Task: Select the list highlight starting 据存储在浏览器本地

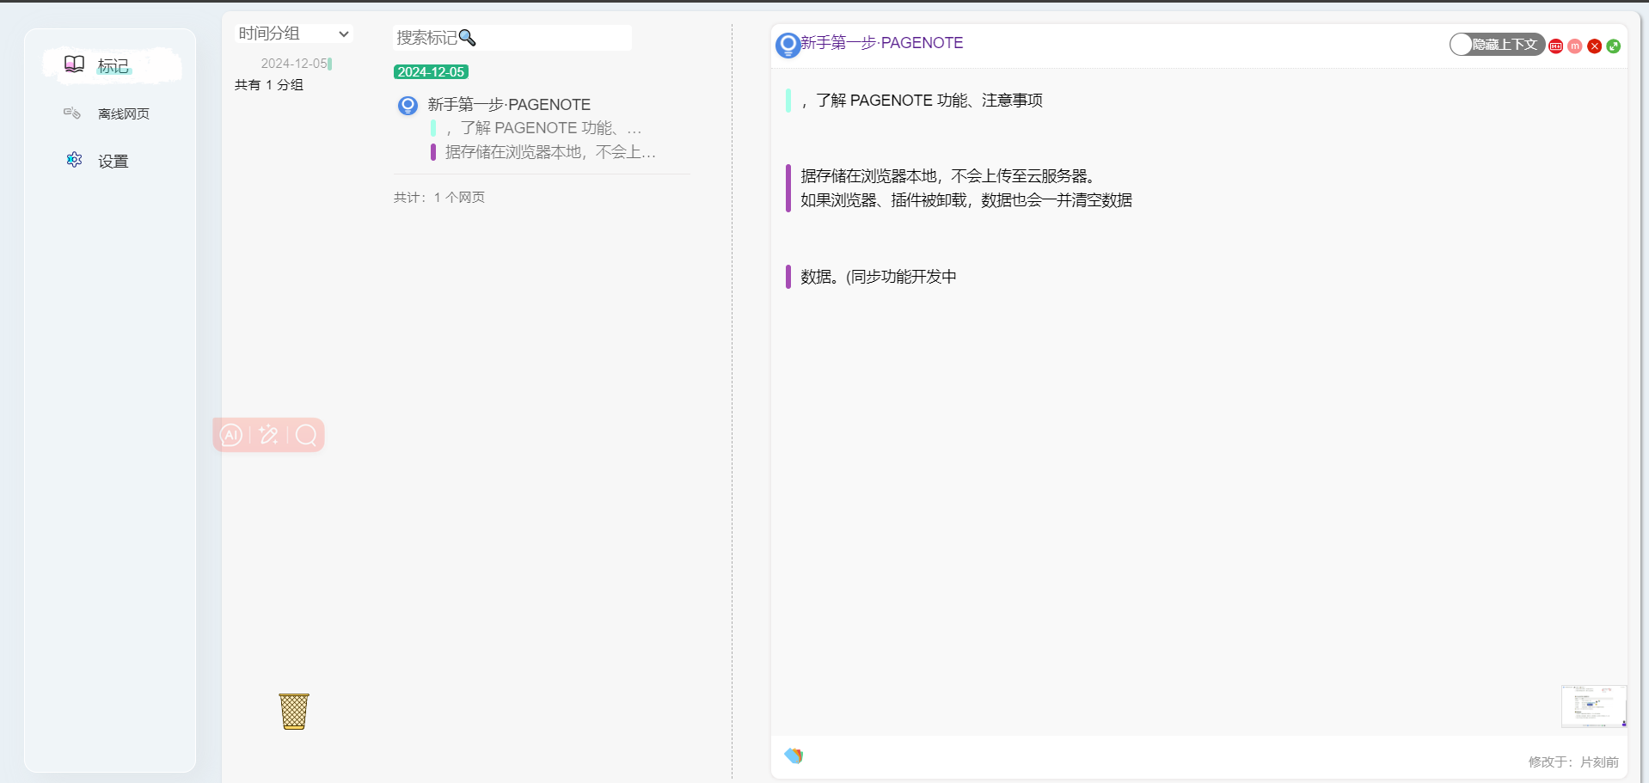Action: pos(550,152)
